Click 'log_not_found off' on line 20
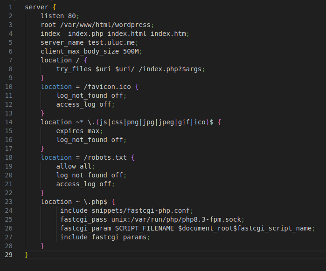 coord(90,176)
